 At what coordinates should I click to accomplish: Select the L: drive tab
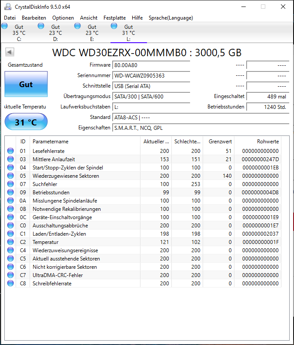[129, 33]
